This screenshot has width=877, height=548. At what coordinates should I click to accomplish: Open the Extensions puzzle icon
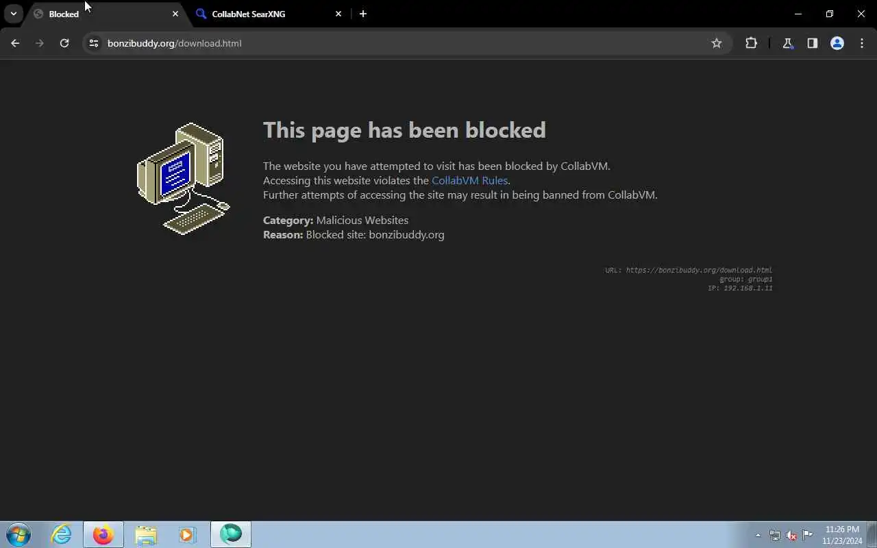click(751, 43)
